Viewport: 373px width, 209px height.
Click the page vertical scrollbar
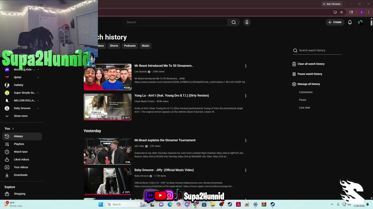pos(372,23)
